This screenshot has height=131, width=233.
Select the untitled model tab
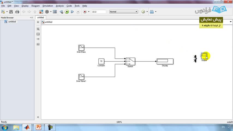[x=41, y=17]
